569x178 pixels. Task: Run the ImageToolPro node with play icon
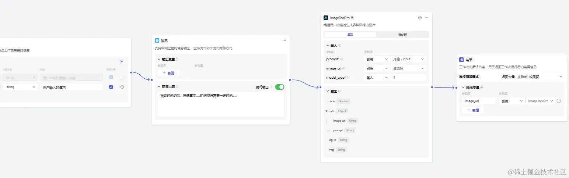(420, 18)
